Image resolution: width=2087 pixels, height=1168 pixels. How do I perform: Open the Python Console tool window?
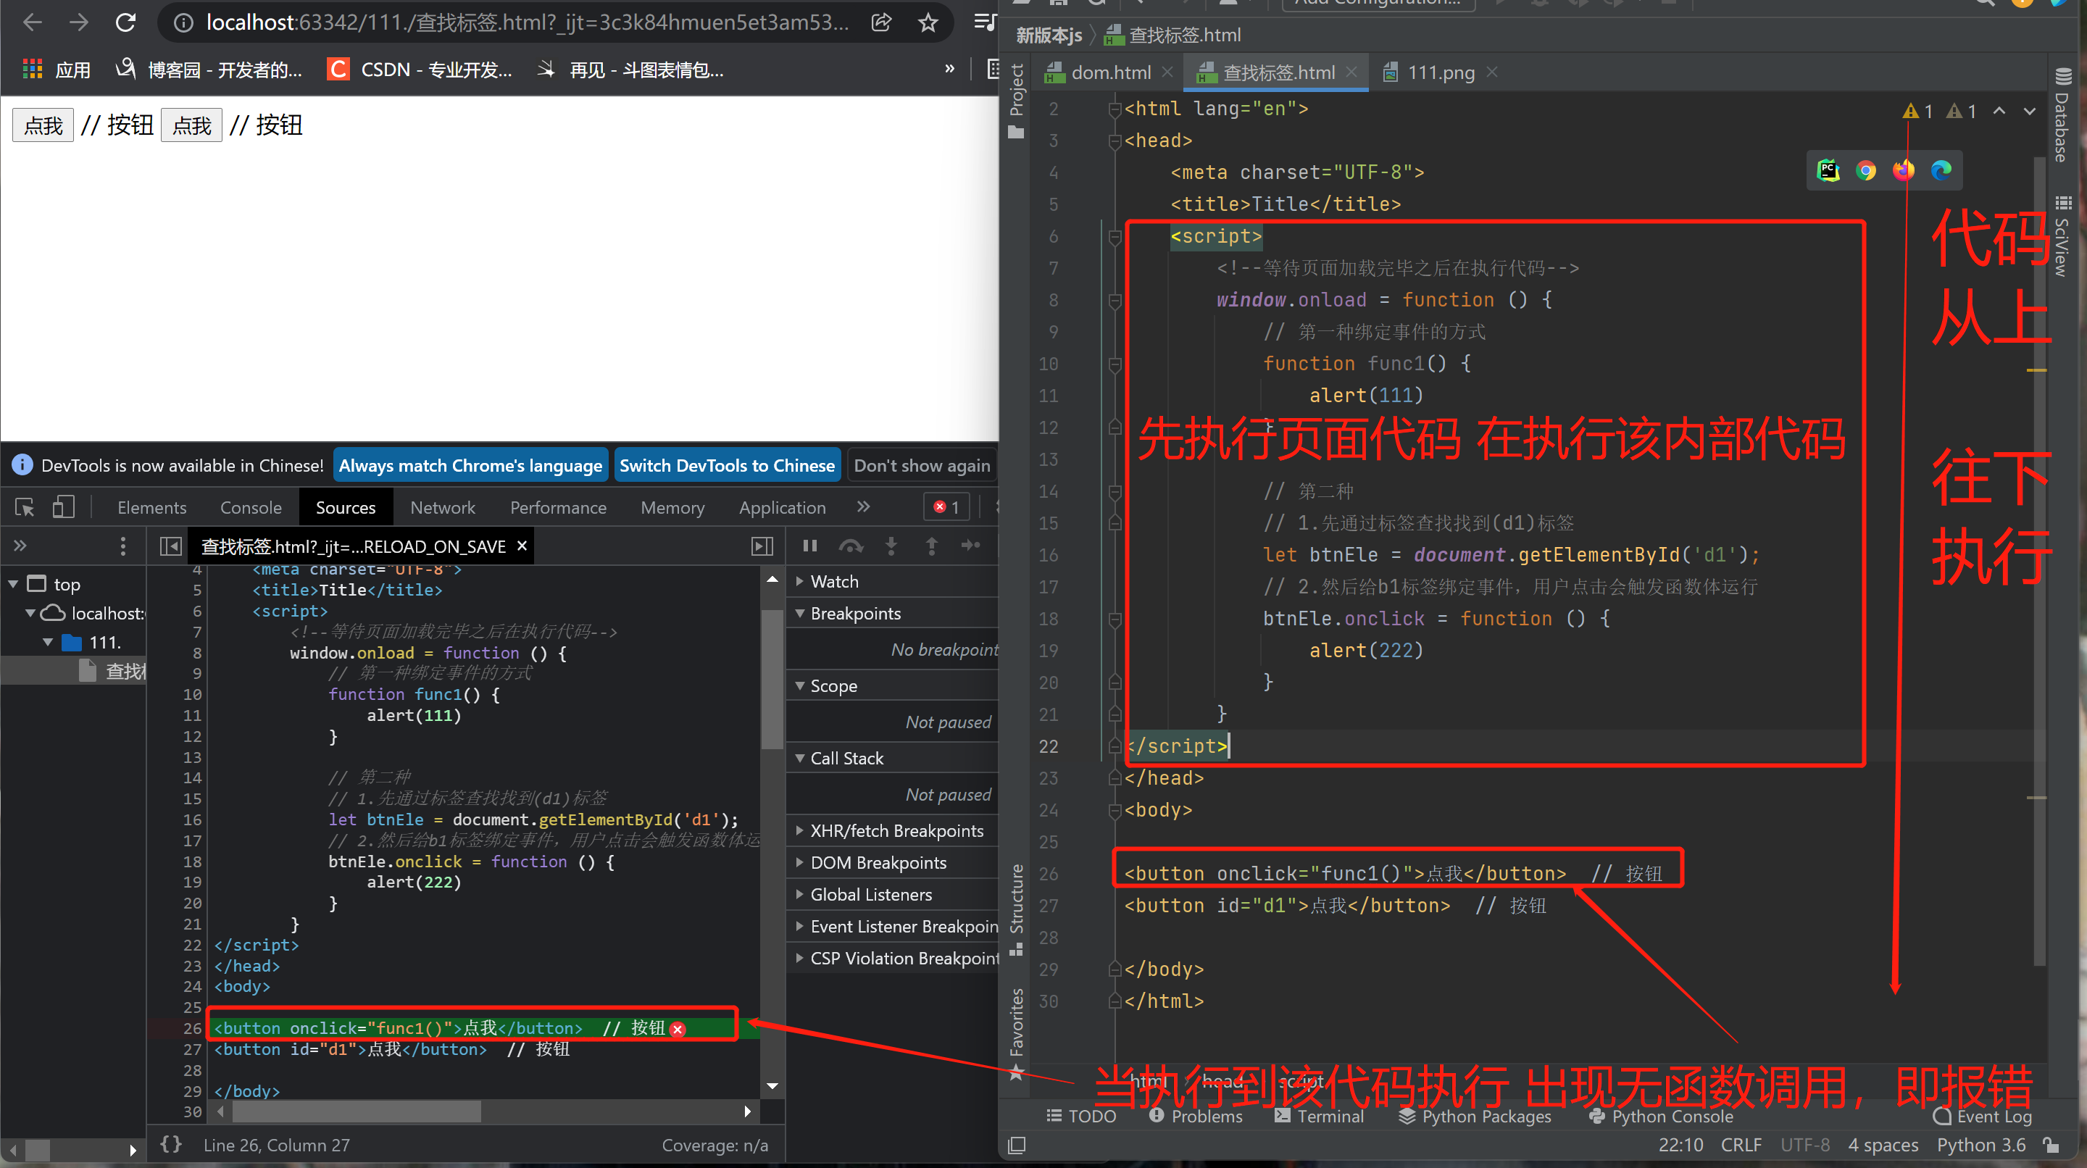coord(1661,1115)
